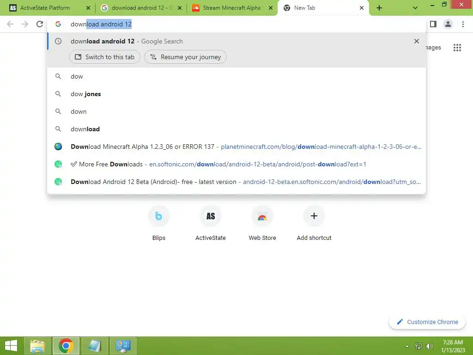The image size is (473, 355).
Task: Click the browser forward arrow
Action: coord(25,24)
